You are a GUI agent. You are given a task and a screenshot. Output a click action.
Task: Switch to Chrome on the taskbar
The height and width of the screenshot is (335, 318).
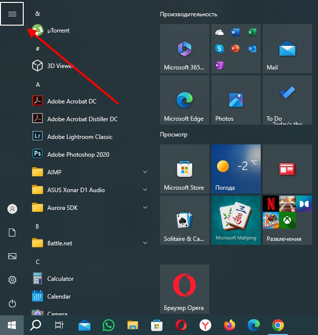pyautogui.click(x=278, y=325)
